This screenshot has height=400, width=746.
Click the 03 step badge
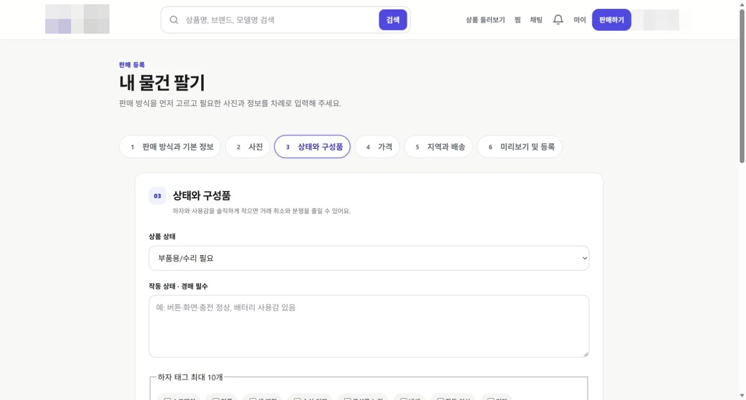(157, 196)
